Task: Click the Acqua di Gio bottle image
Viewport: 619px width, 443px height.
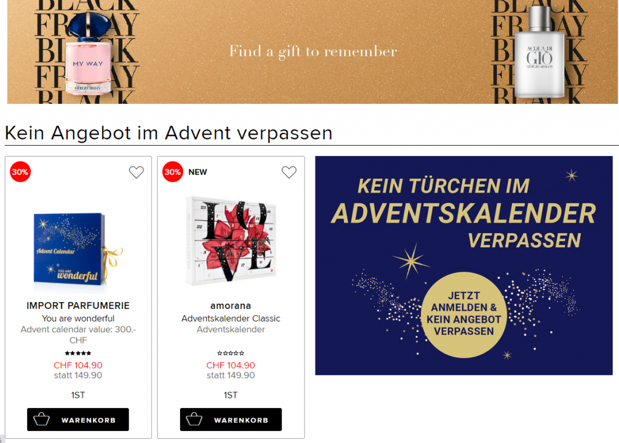Action: pos(540,52)
